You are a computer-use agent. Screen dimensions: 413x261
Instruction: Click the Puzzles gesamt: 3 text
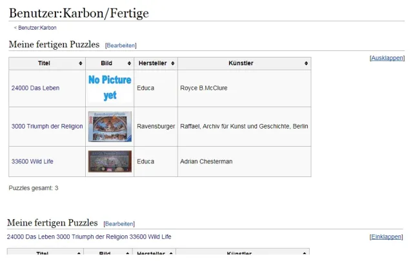point(34,188)
